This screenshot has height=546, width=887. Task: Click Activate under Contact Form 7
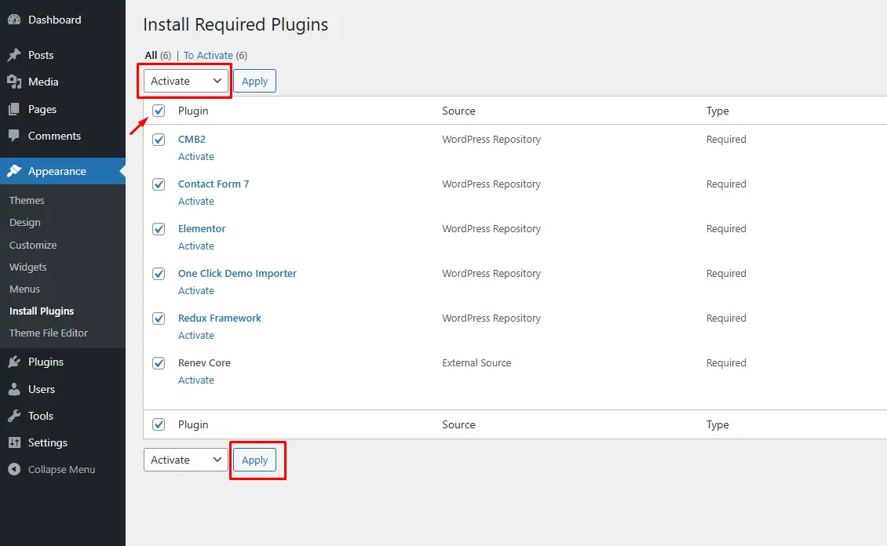[195, 201]
